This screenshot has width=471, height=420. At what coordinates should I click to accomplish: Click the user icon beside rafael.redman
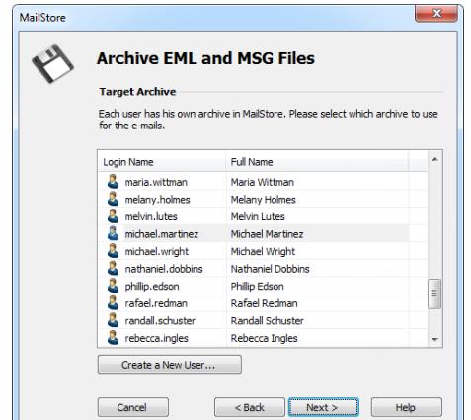[x=113, y=303]
